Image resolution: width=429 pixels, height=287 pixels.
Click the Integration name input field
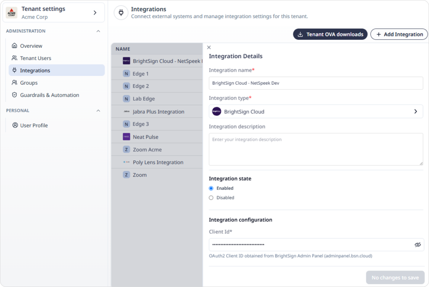point(316,83)
